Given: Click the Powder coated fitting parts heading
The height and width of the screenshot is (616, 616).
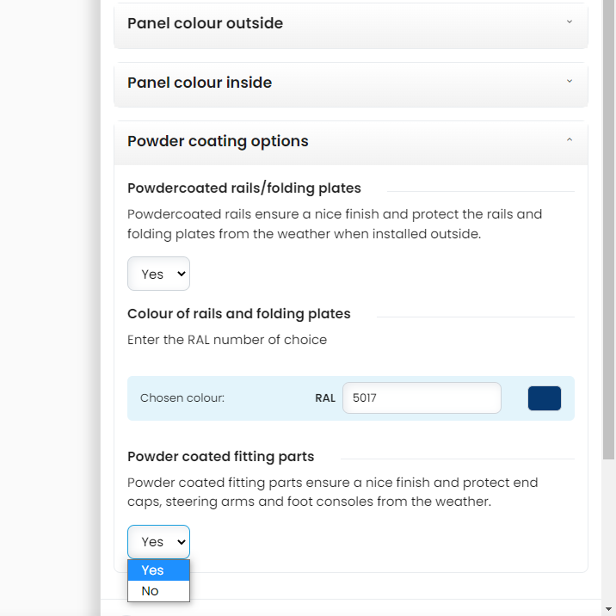Looking at the screenshot, I should pos(221,456).
